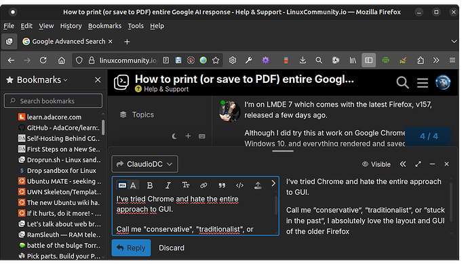Image resolution: width=468 pixels, height=264 pixels.
Task: Submit the post with Reply button
Action: (x=132, y=248)
